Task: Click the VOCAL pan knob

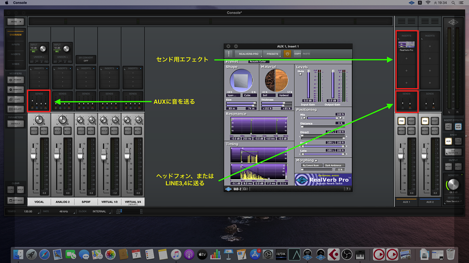Action: (39, 120)
